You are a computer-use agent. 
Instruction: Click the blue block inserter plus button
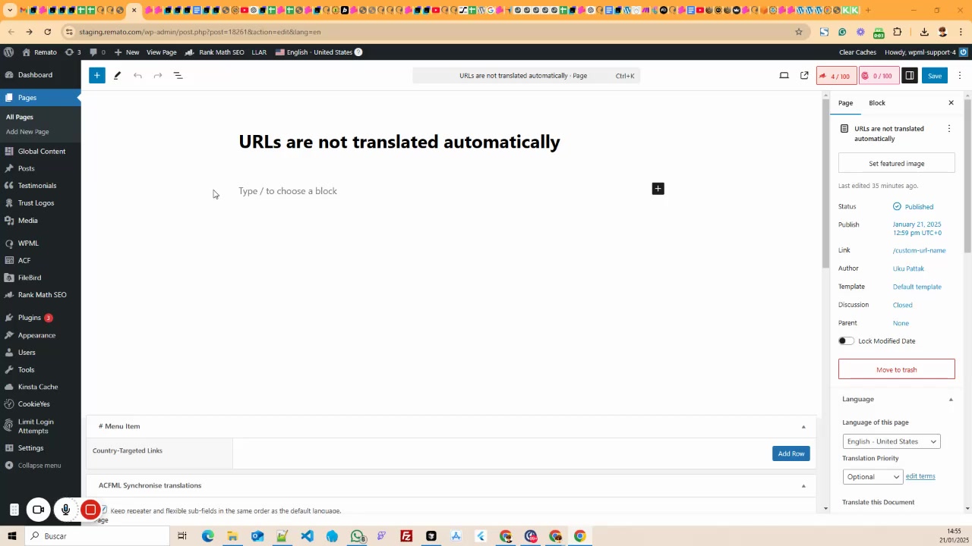(96, 75)
